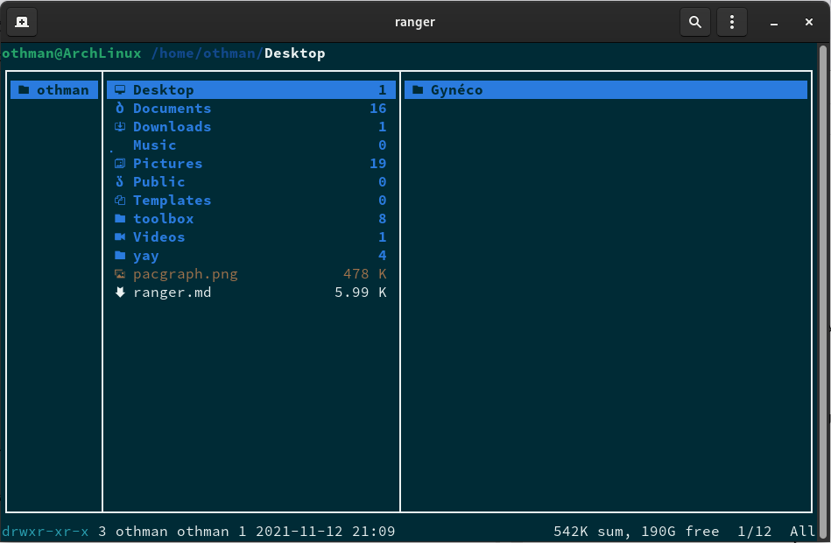Image resolution: width=831 pixels, height=543 pixels.
Task: Open the terminal search icon
Action: 694,22
